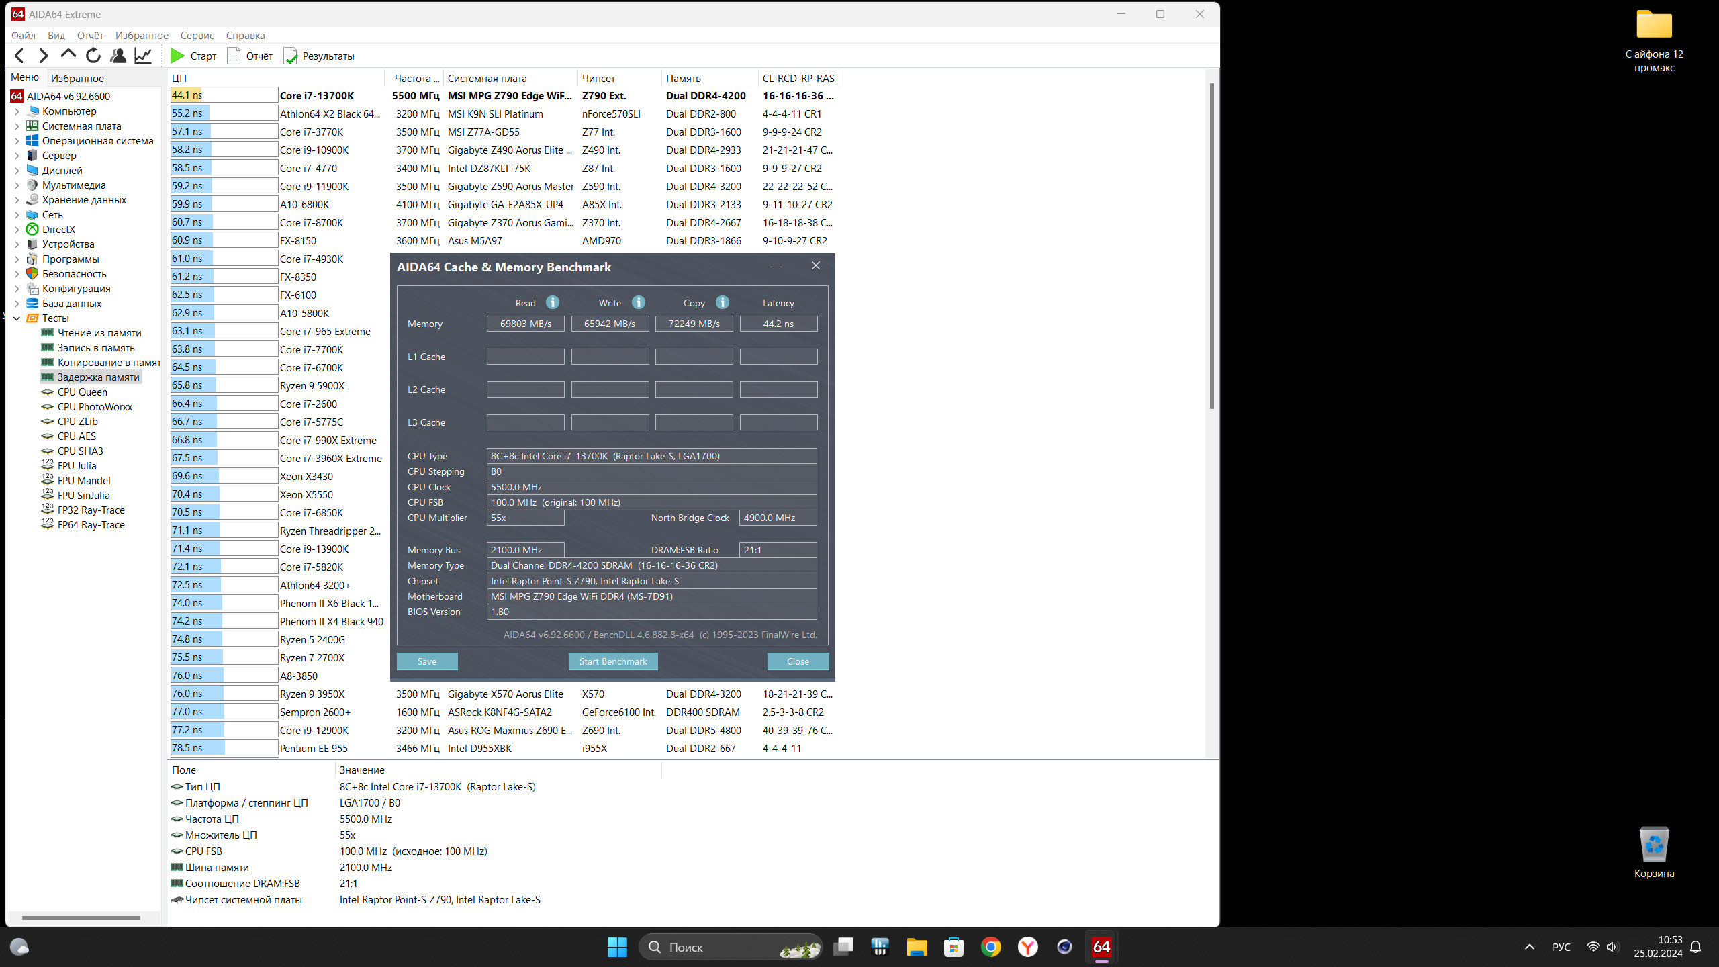Click the Save button in benchmark dialog
This screenshot has width=1719, height=967.
tap(427, 661)
